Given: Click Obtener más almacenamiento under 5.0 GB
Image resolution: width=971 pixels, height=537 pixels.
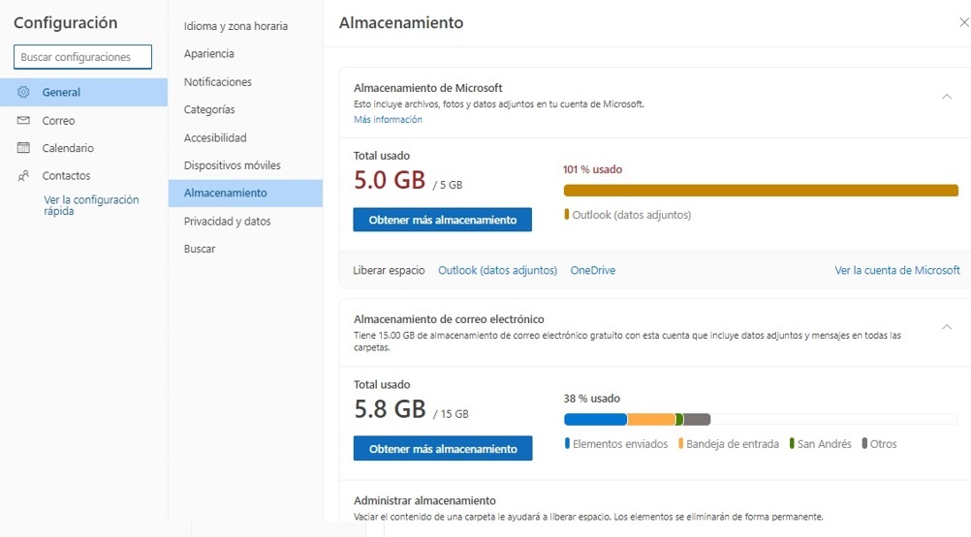Looking at the screenshot, I should [x=442, y=220].
